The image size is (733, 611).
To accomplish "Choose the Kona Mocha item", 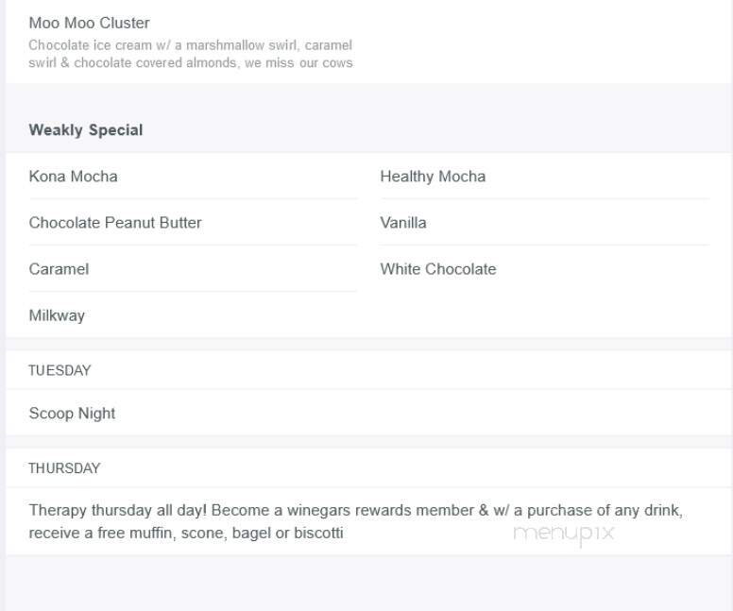I will (73, 177).
